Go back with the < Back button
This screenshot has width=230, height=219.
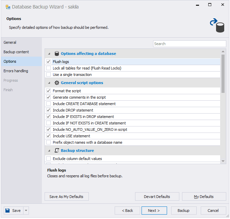pyautogui.click(x=127, y=211)
